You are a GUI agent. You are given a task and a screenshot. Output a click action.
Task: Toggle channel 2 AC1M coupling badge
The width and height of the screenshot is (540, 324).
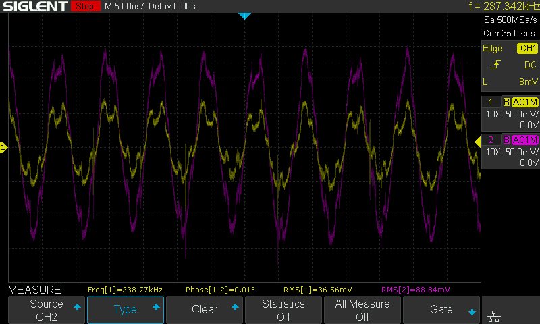click(524, 140)
